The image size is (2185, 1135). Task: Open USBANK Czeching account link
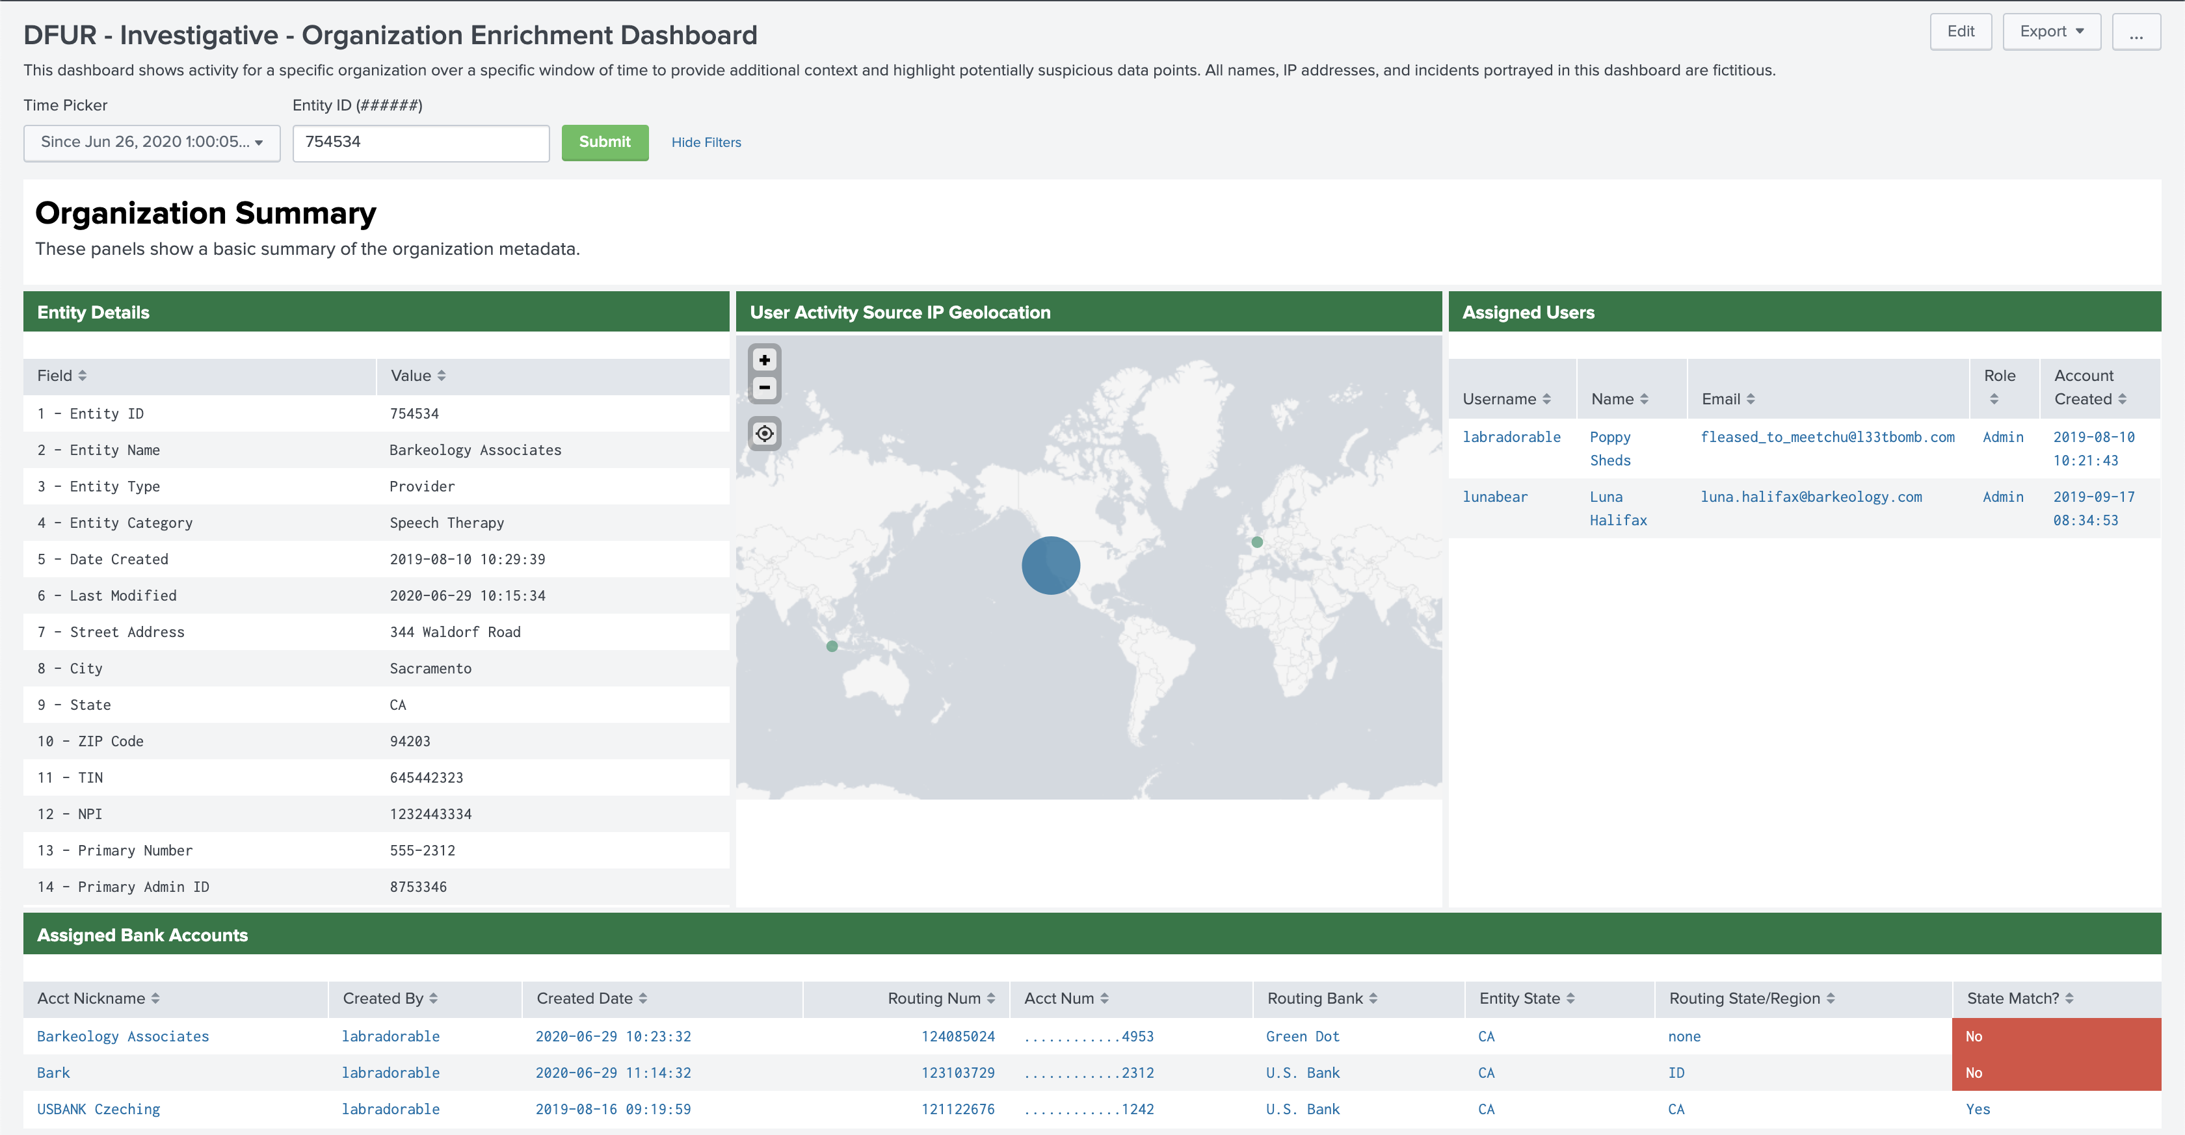click(98, 1110)
